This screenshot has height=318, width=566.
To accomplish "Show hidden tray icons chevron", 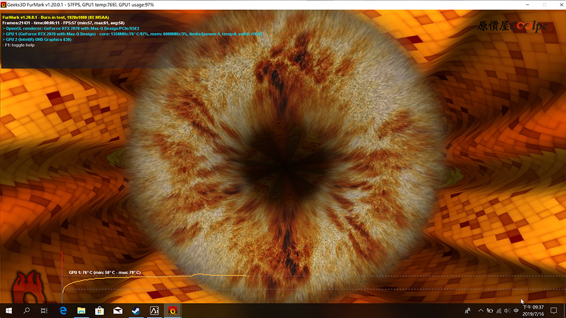I will pyautogui.click(x=481, y=311).
